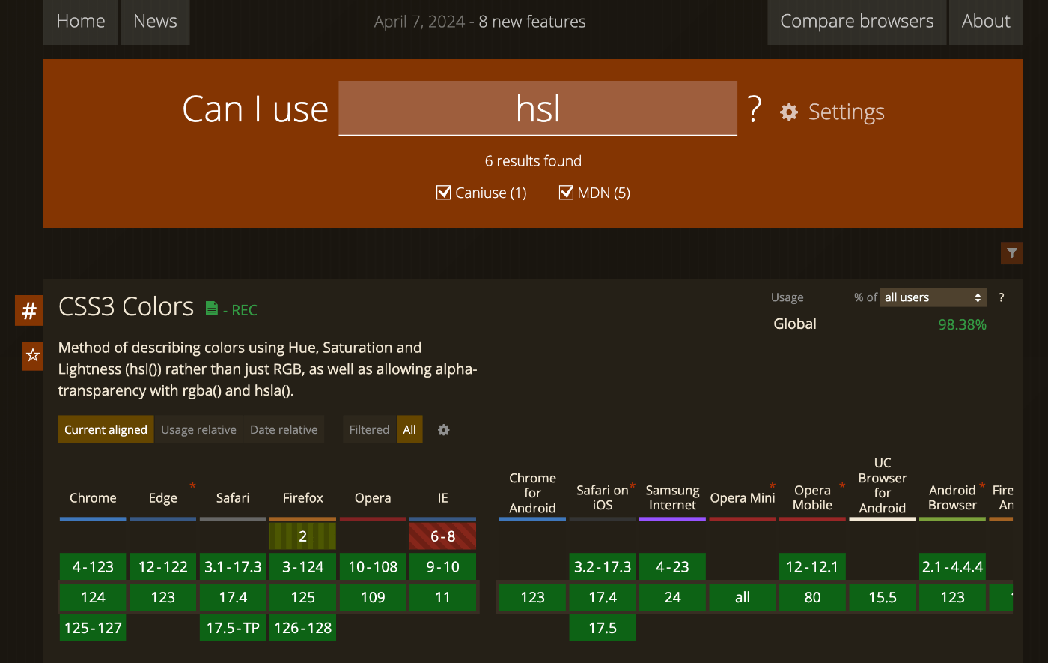Viewport: 1048px width, 663px height.
Task: Click the Settings gear icon
Action: coord(789,112)
